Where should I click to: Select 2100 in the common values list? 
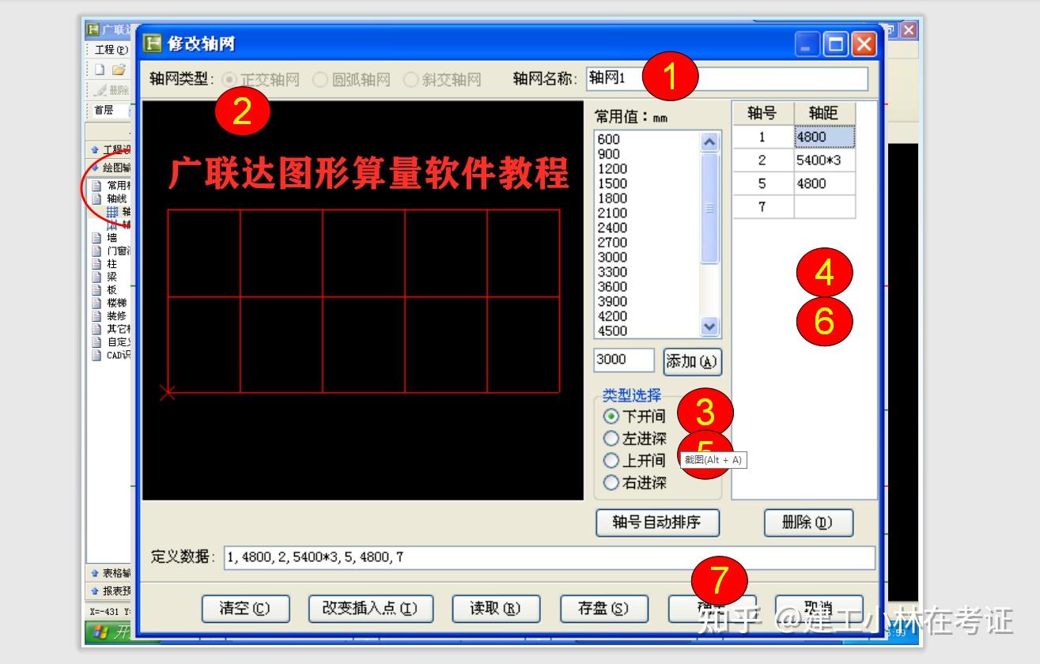(x=612, y=213)
